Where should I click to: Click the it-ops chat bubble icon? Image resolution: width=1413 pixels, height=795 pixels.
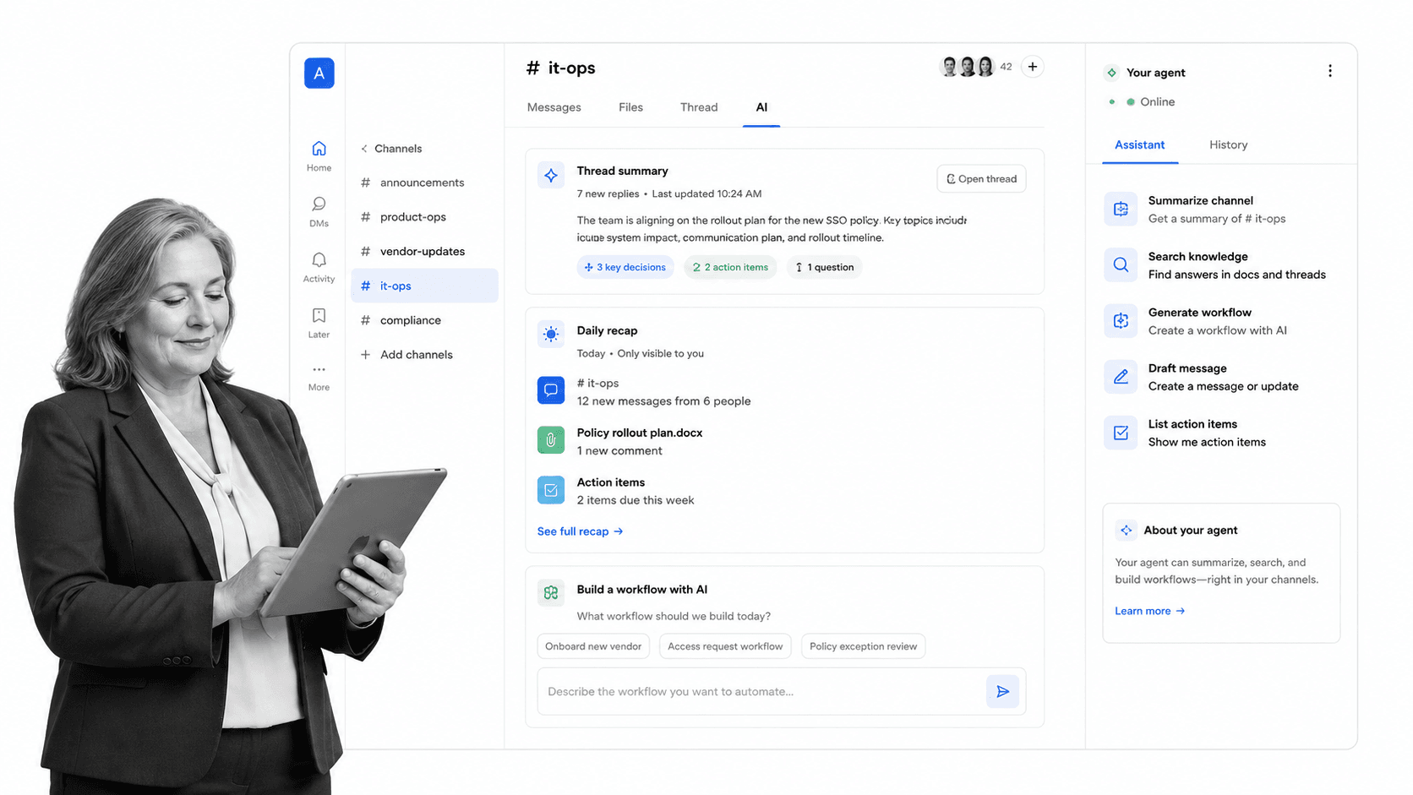(551, 390)
